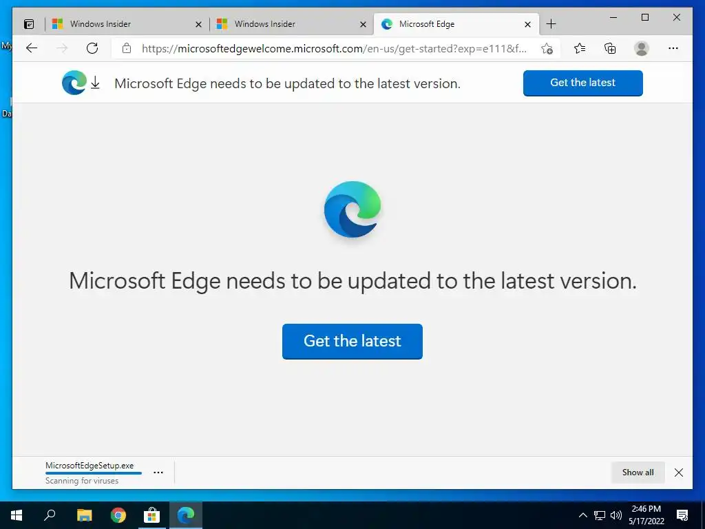Close the first Windows Insider tab
The width and height of the screenshot is (705, 529).
coord(198,24)
